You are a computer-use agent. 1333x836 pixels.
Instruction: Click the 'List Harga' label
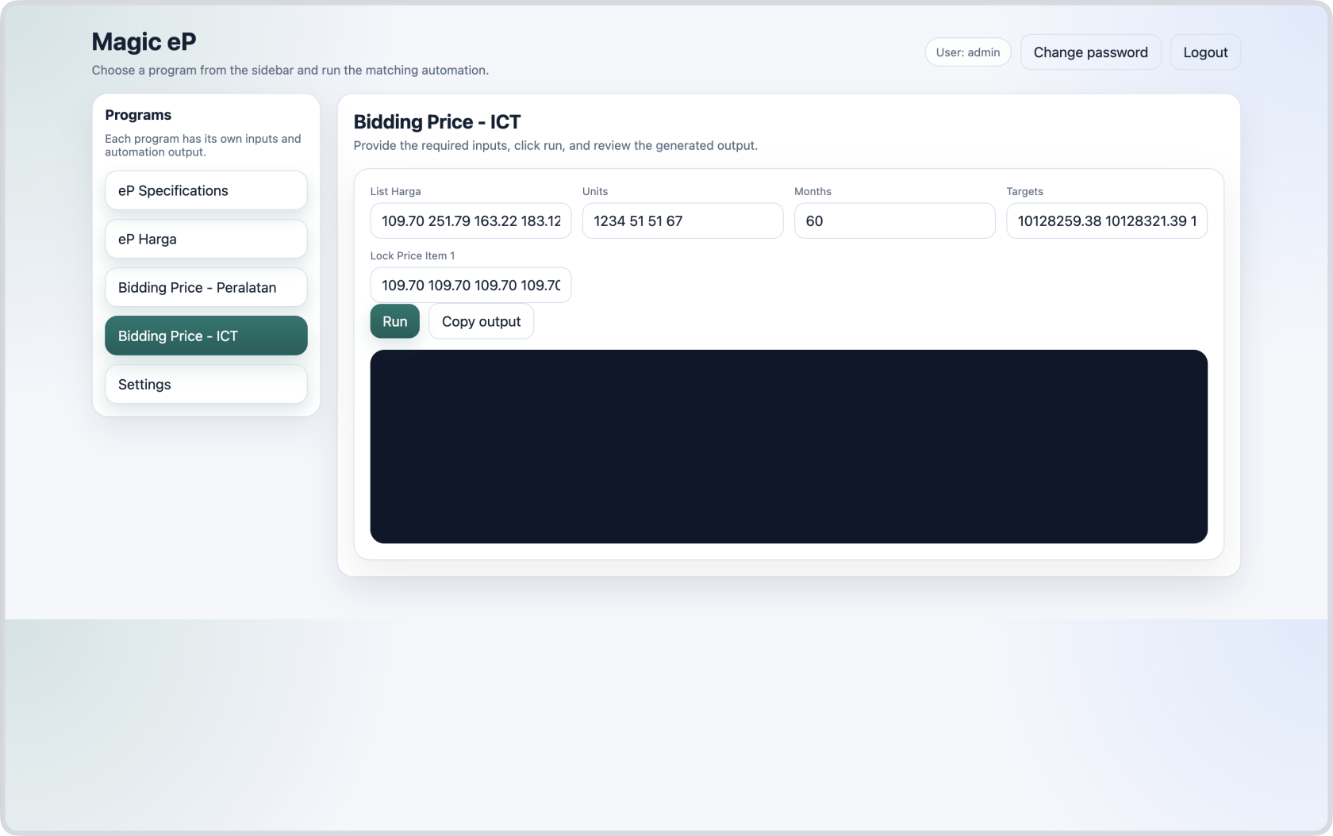pyautogui.click(x=395, y=191)
